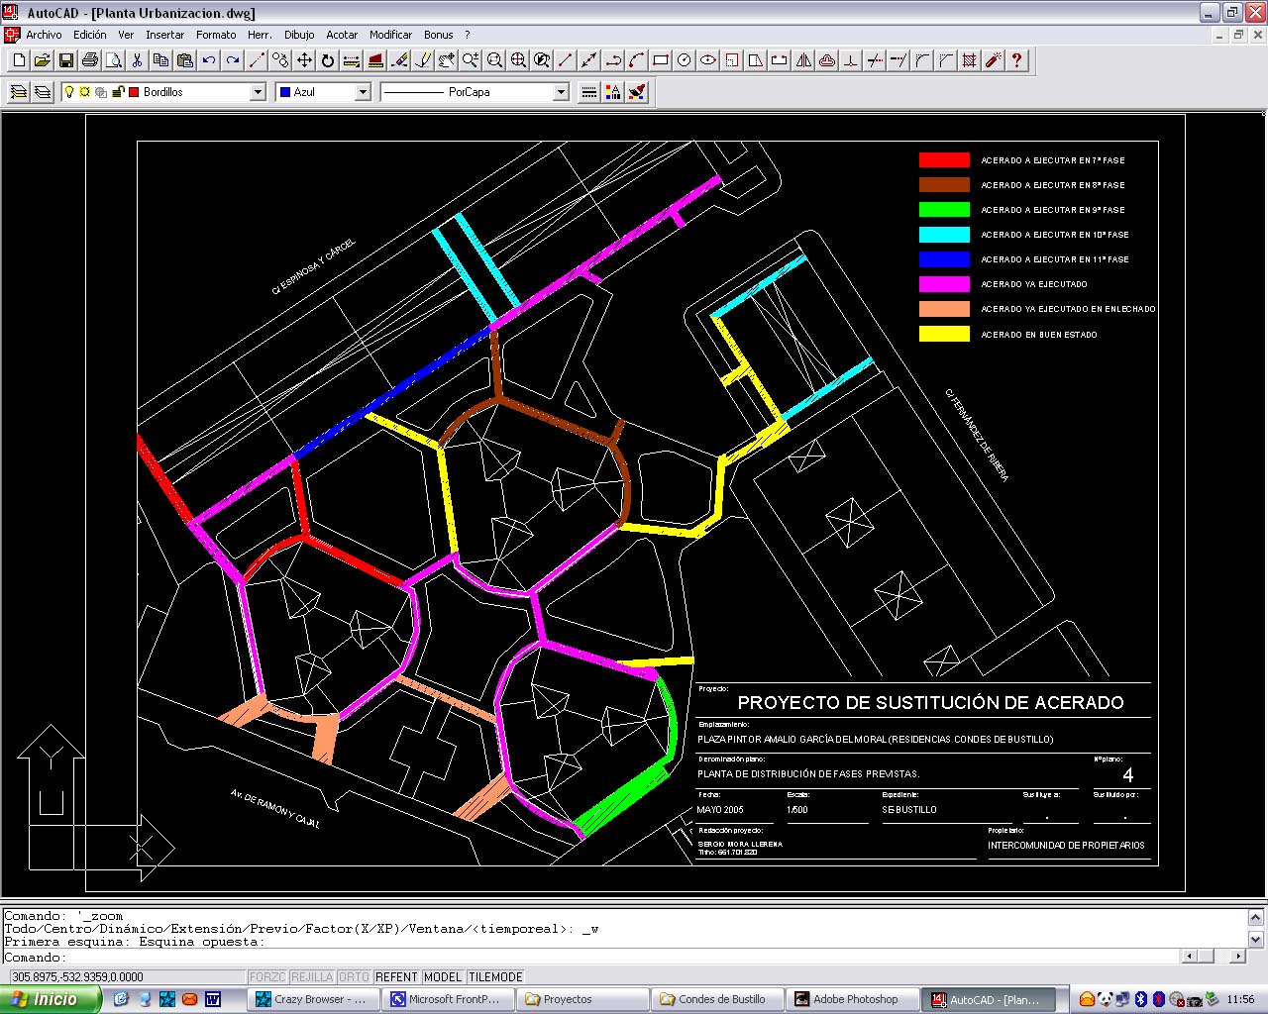Open the Dibujo menu

click(299, 35)
